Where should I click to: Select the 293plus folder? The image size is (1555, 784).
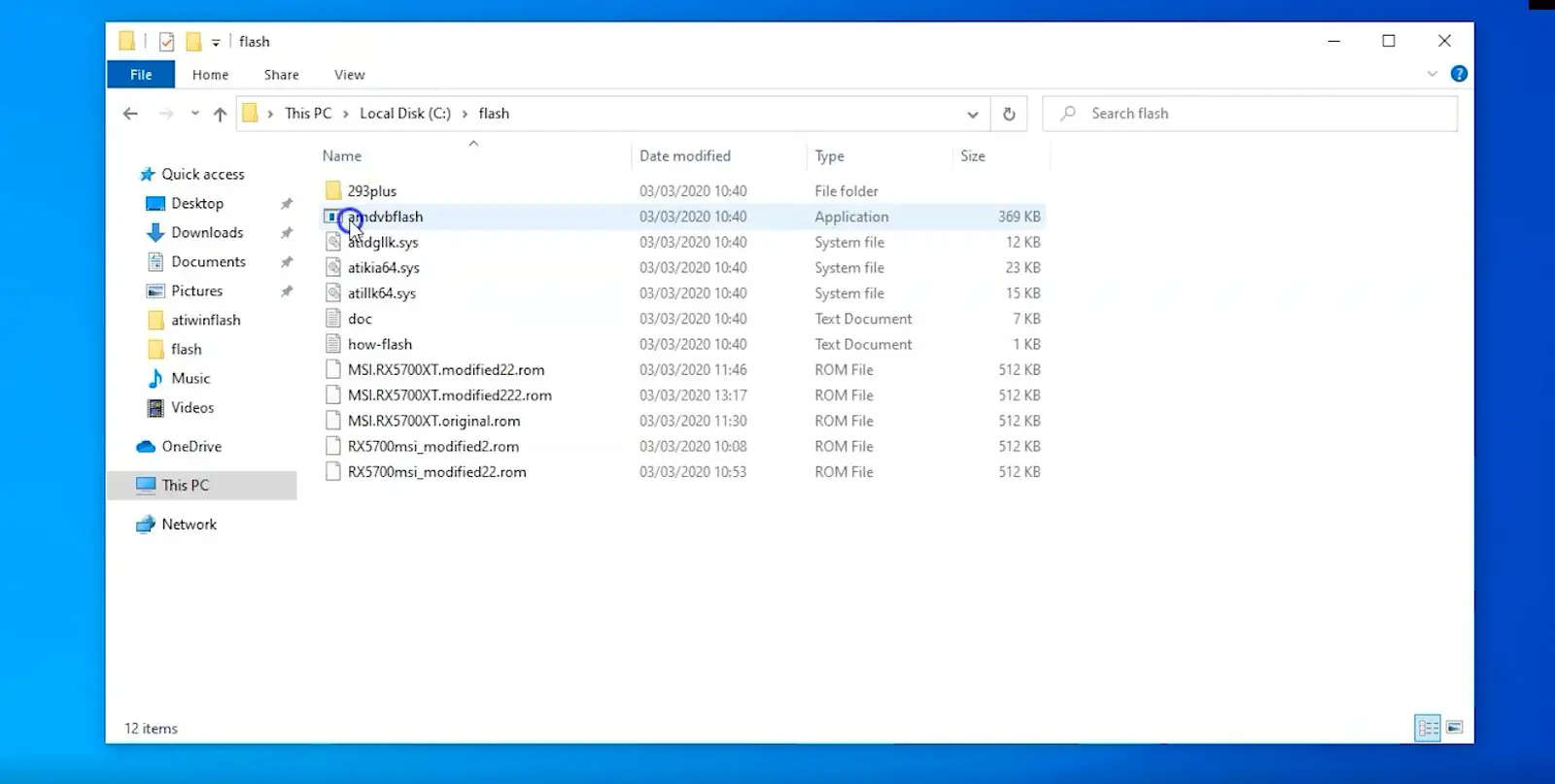point(371,191)
